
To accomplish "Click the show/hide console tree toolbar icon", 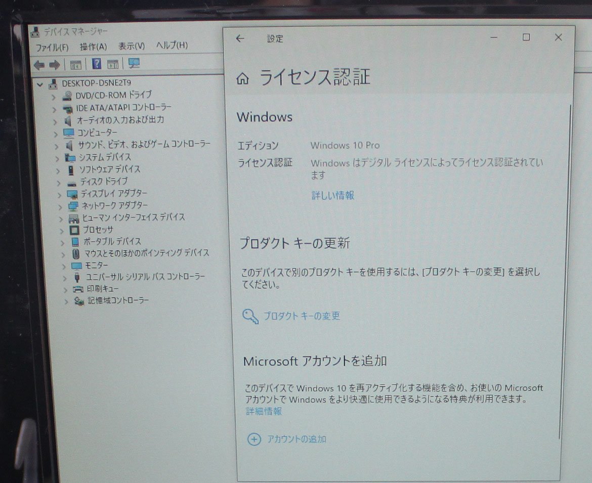I will point(75,65).
